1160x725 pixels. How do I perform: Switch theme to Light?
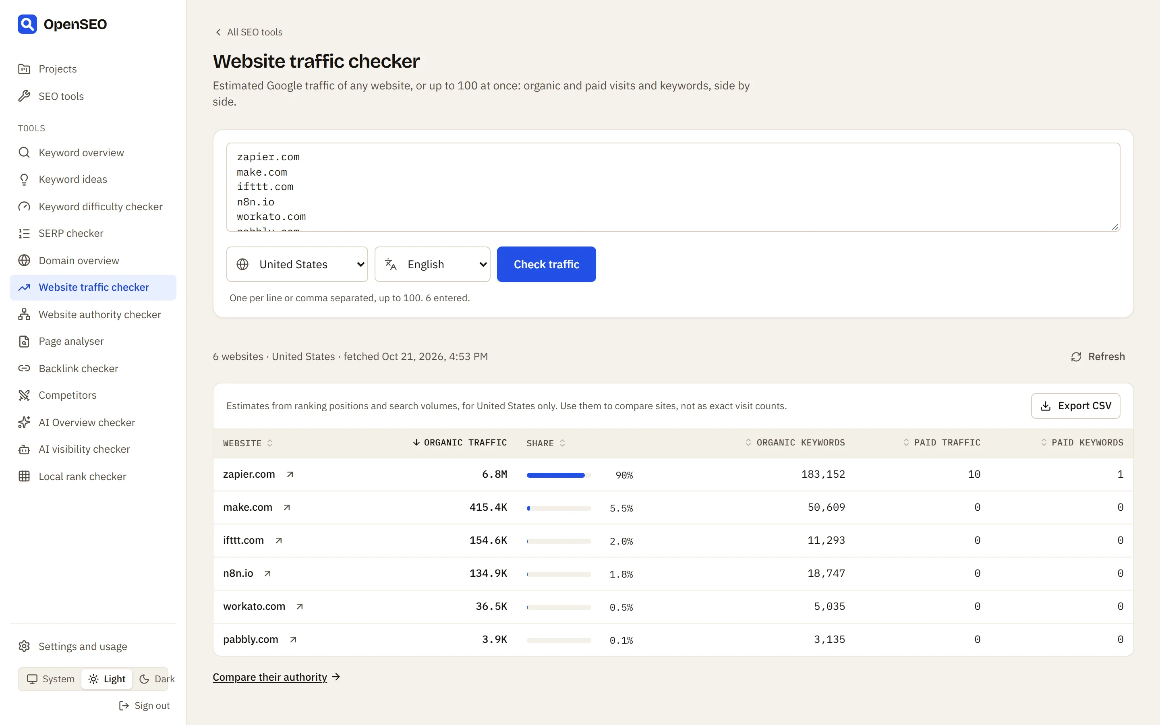(x=107, y=679)
